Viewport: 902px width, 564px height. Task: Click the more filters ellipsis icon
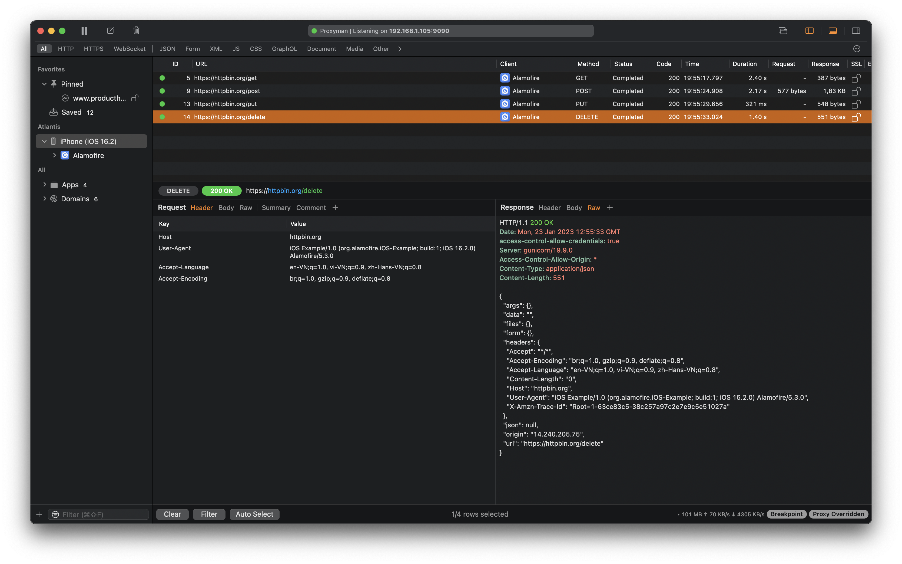pos(857,48)
